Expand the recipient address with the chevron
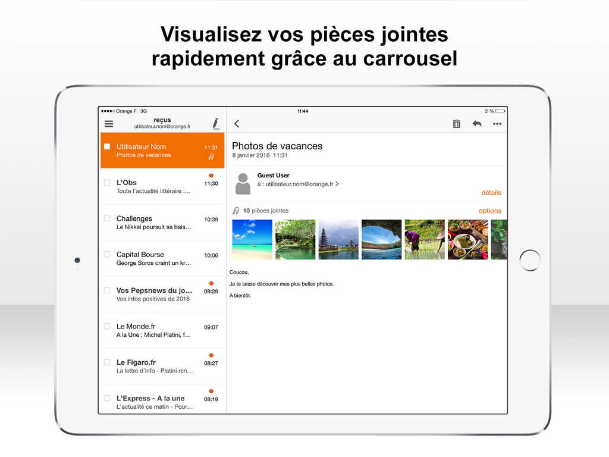This screenshot has width=609, height=457. [x=337, y=184]
